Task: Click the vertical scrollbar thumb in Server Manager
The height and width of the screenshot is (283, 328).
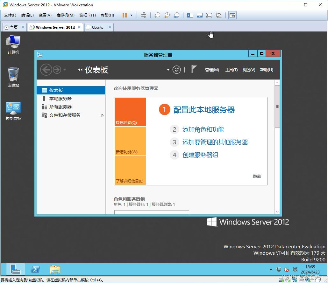Action: (x=277, y=107)
